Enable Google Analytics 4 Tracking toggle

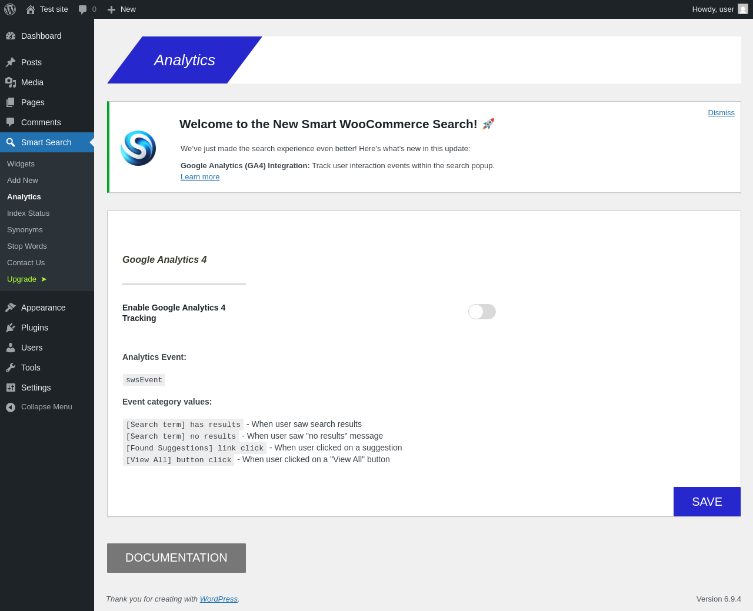[x=482, y=312]
